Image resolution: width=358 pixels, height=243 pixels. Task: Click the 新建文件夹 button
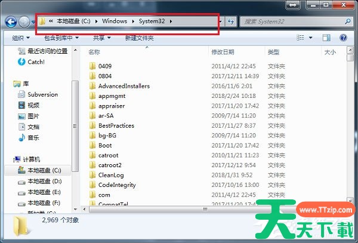139,38
